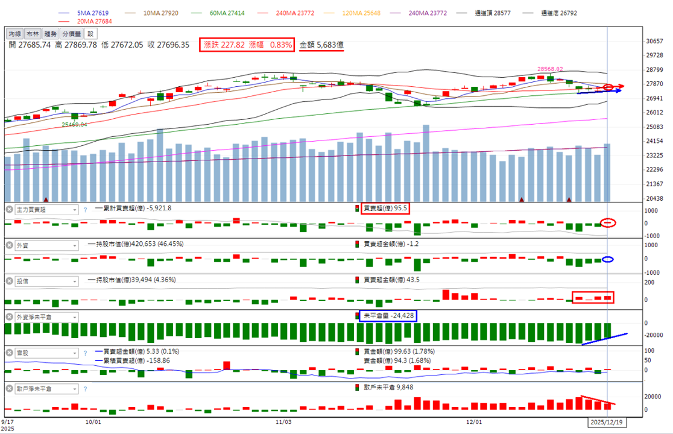This screenshot has width=673, height=434.
Task: Click the 28568.02 peak price label on chart
Action: point(550,69)
